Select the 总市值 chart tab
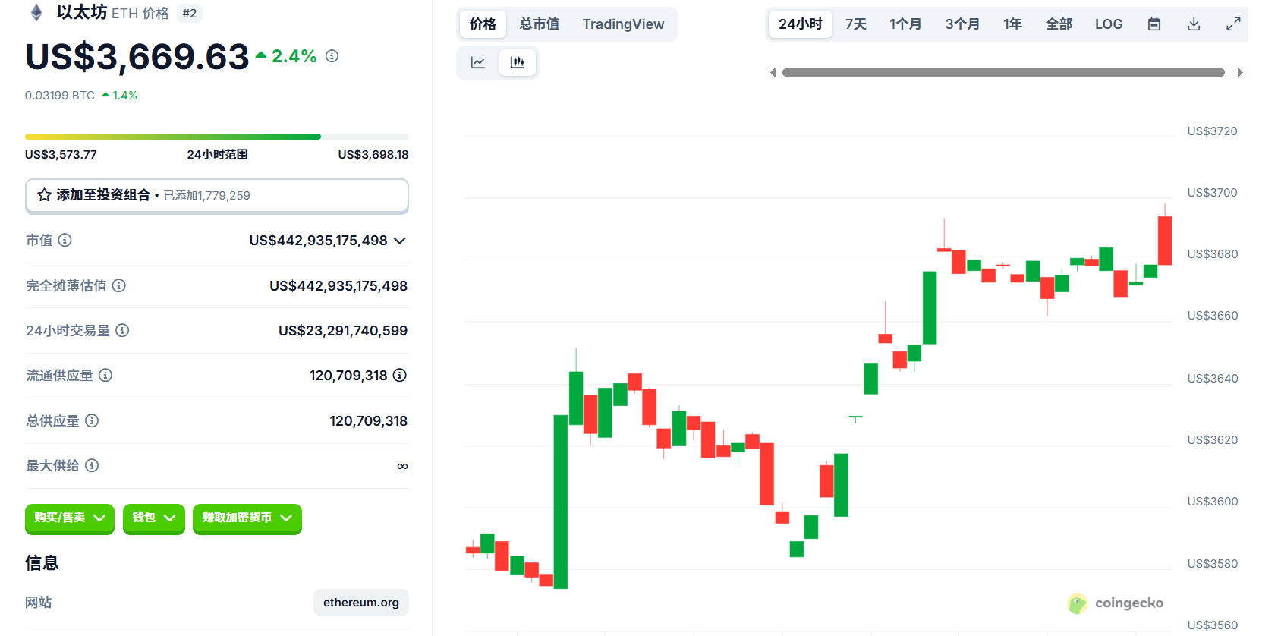Screen dimensions: 1281x636 click(540, 24)
